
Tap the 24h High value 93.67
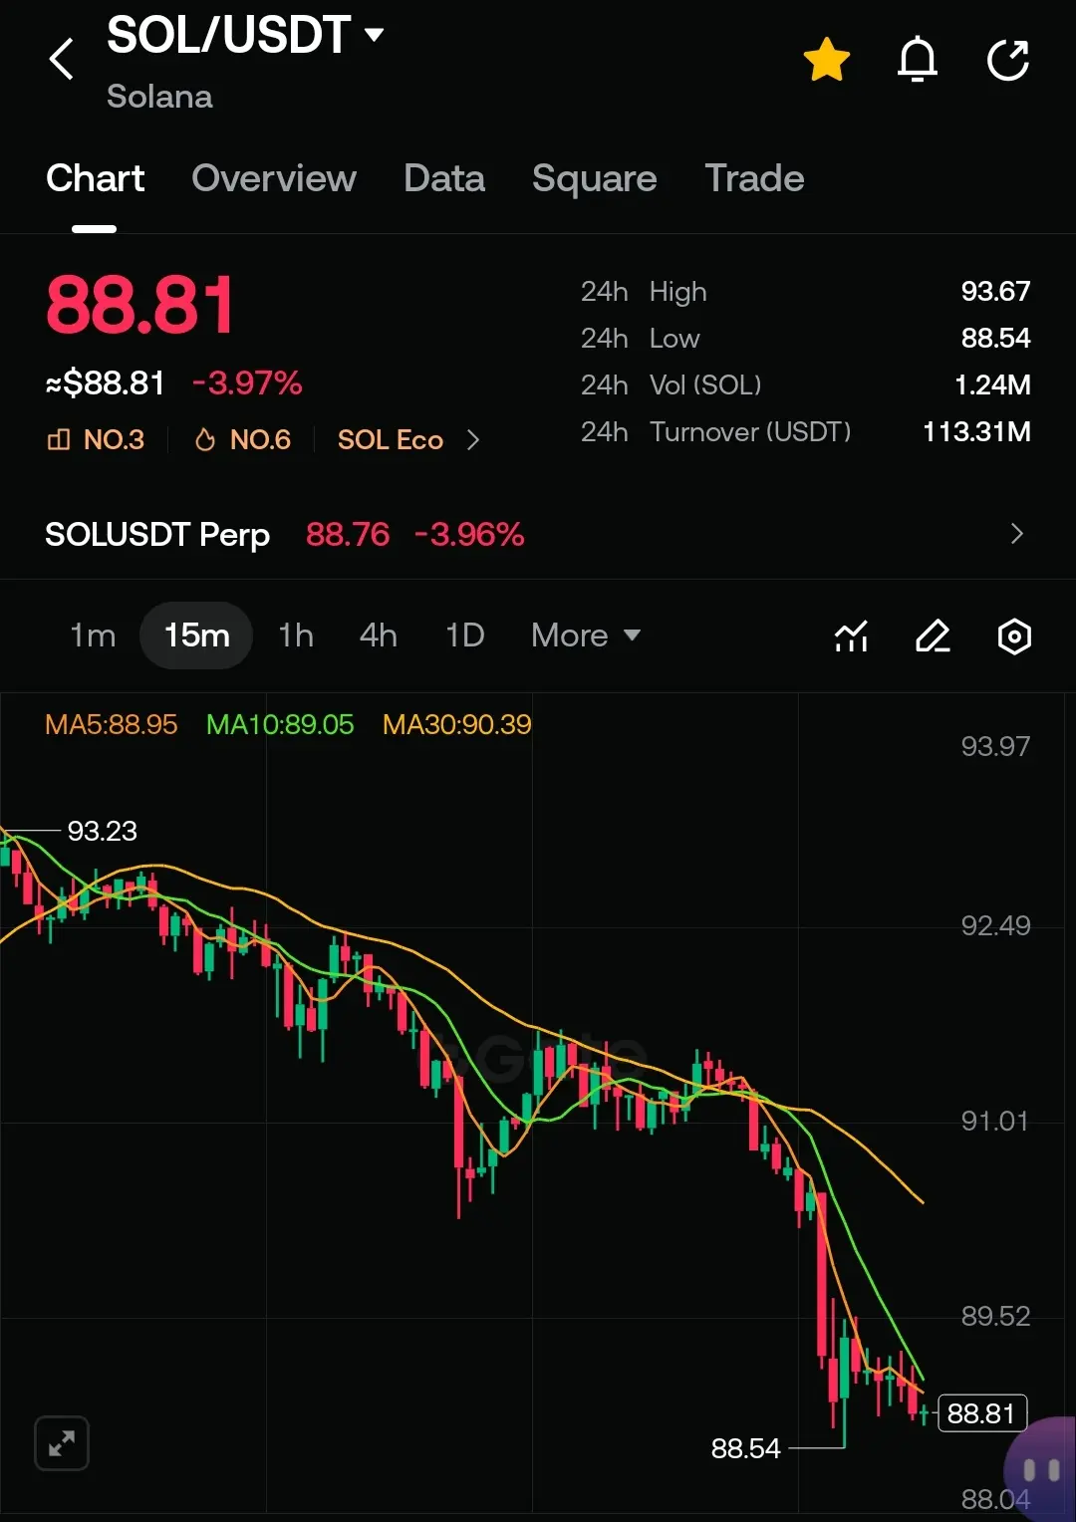[x=995, y=291]
